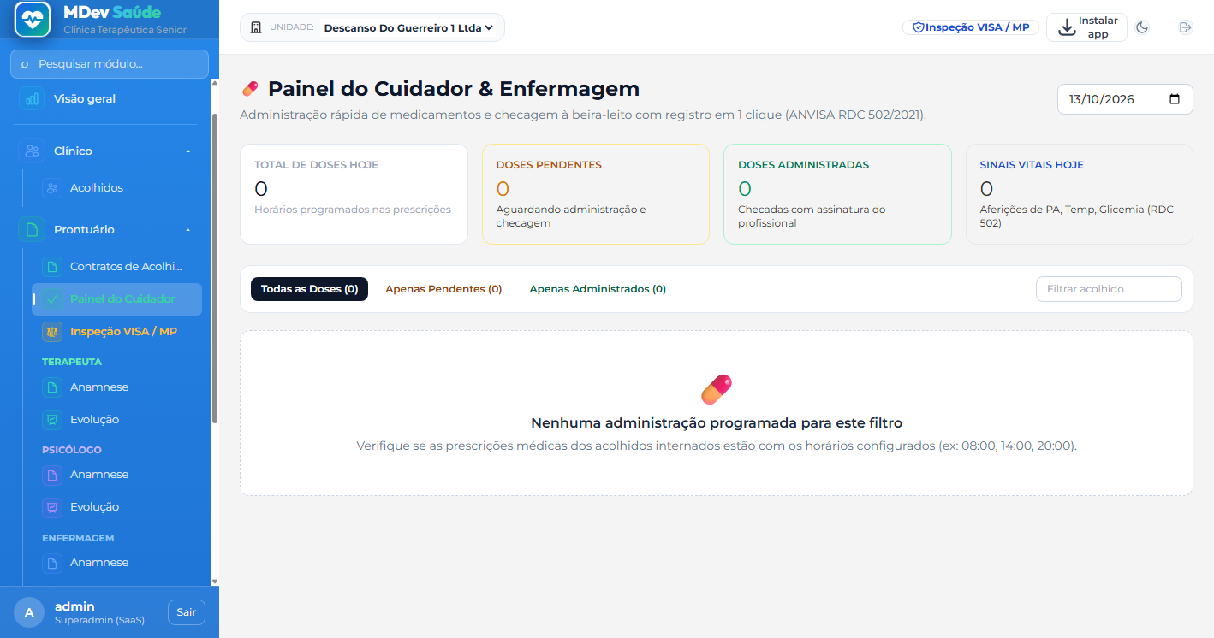Open Visão geral via its bar-chart icon
Viewport: 1214px width, 638px height.
click(x=32, y=99)
